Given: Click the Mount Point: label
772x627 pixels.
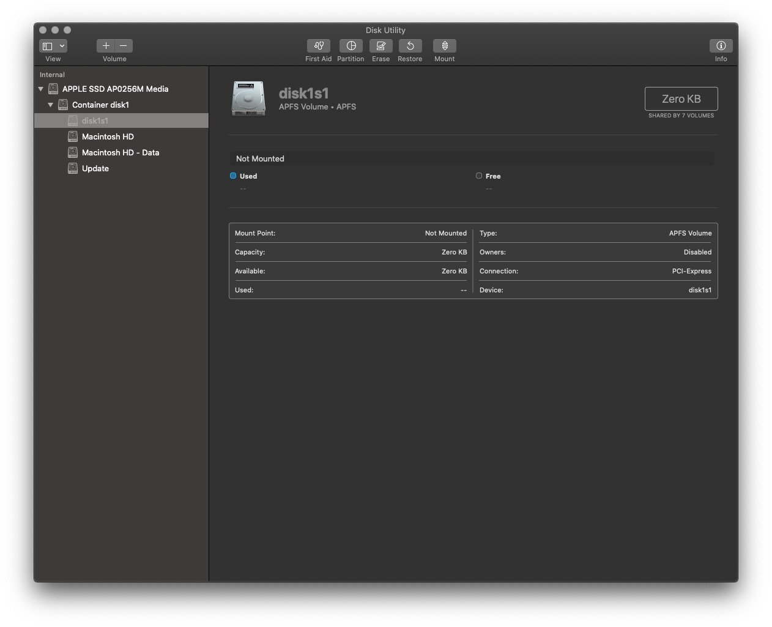Looking at the screenshot, I should (255, 233).
